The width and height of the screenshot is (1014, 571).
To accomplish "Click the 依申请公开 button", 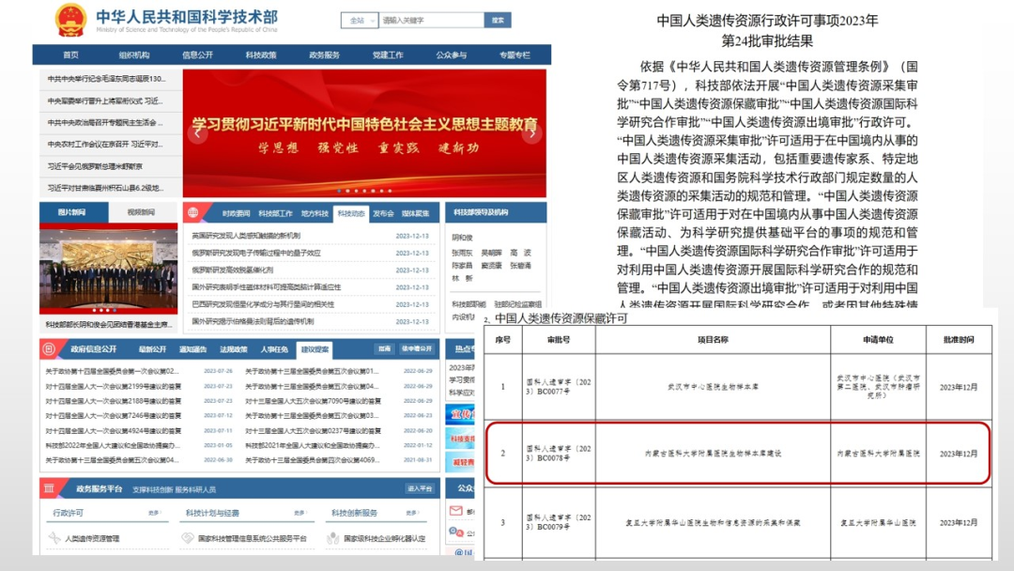I will pyautogui.click(x=417, y=348).
